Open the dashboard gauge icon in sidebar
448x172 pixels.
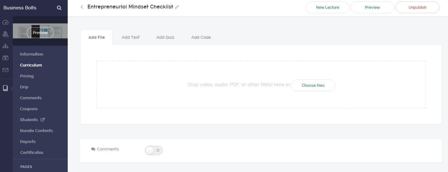[x=5, y=22]
